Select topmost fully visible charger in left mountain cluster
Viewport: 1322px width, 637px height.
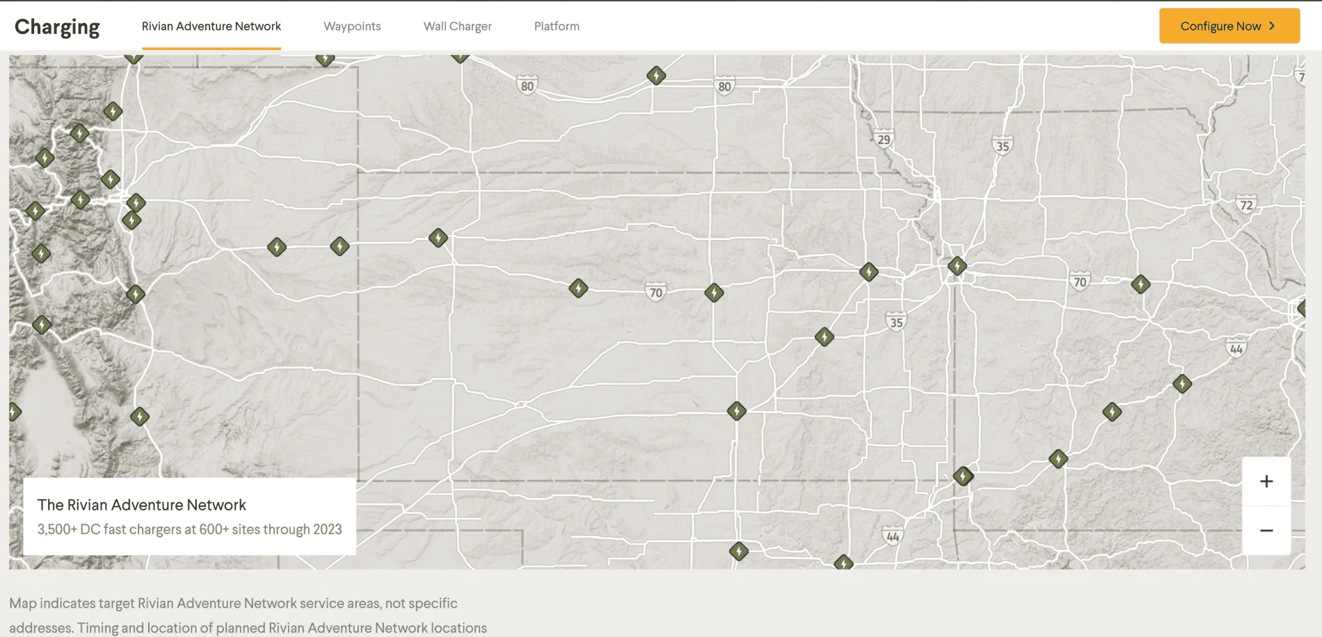pyautogui.click(x=113, y=111)
